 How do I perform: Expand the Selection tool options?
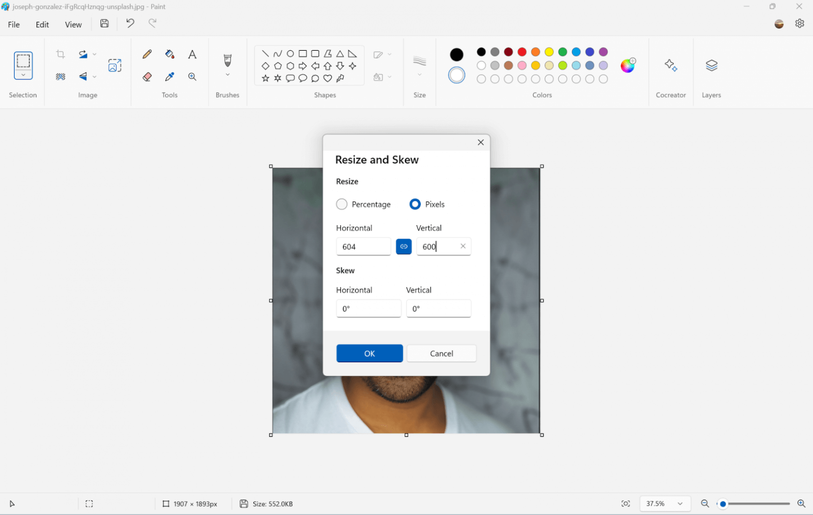click(23, 76)
